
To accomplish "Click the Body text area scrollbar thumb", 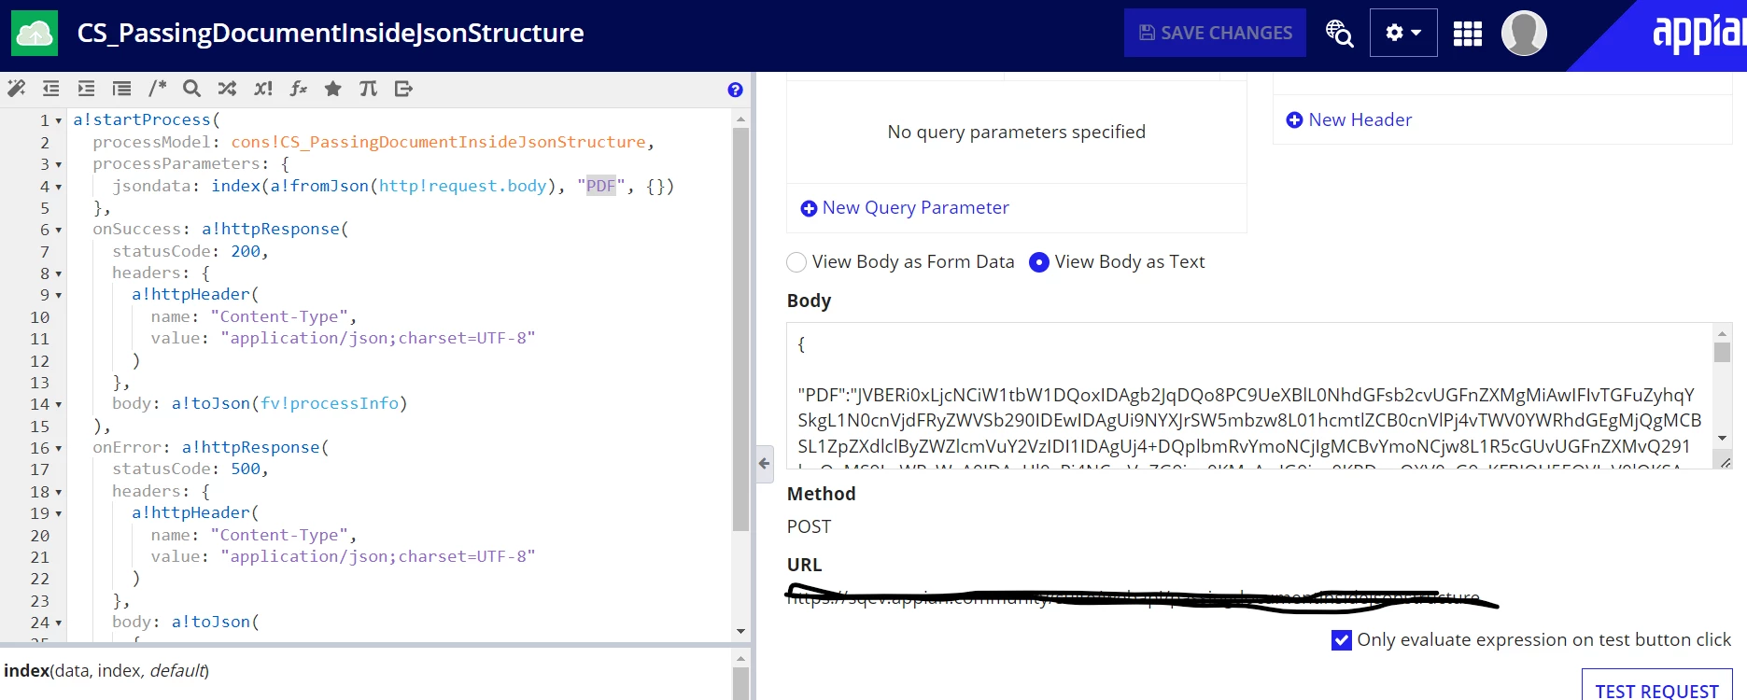I will pos(1723,352).
